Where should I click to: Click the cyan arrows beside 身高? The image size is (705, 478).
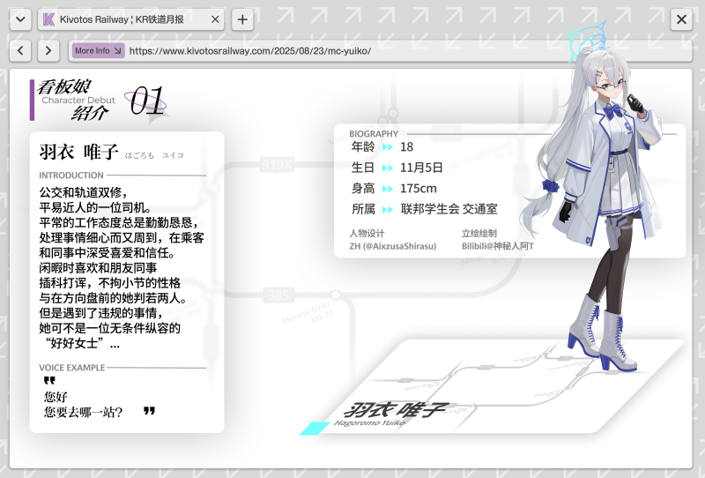click(x=388, y=189)
